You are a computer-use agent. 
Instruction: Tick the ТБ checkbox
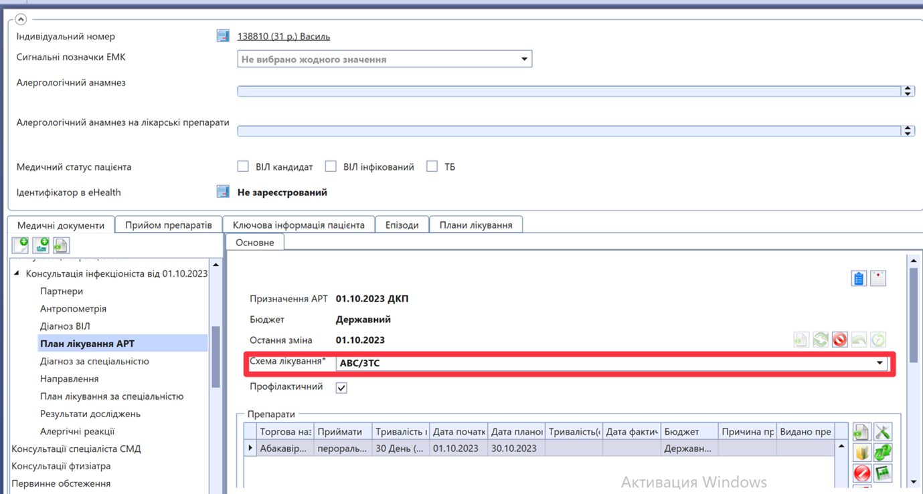[x=432, y=166]
